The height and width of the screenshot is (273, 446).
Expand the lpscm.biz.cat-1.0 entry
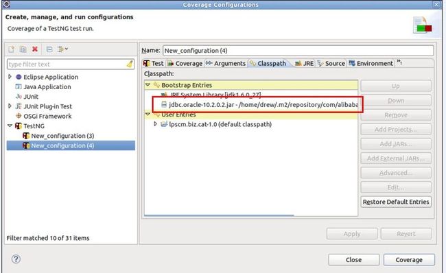155,124
